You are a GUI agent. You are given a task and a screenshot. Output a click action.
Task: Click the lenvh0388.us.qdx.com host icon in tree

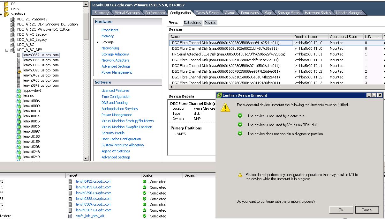click(19, 60)
